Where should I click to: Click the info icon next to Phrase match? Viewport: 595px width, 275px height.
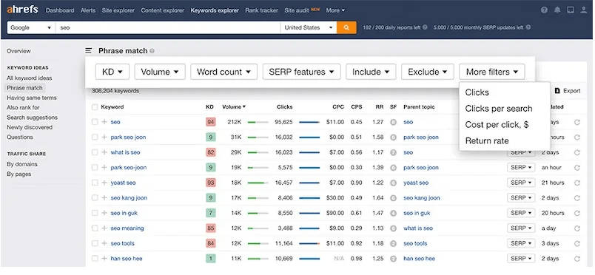click(152, 51)
